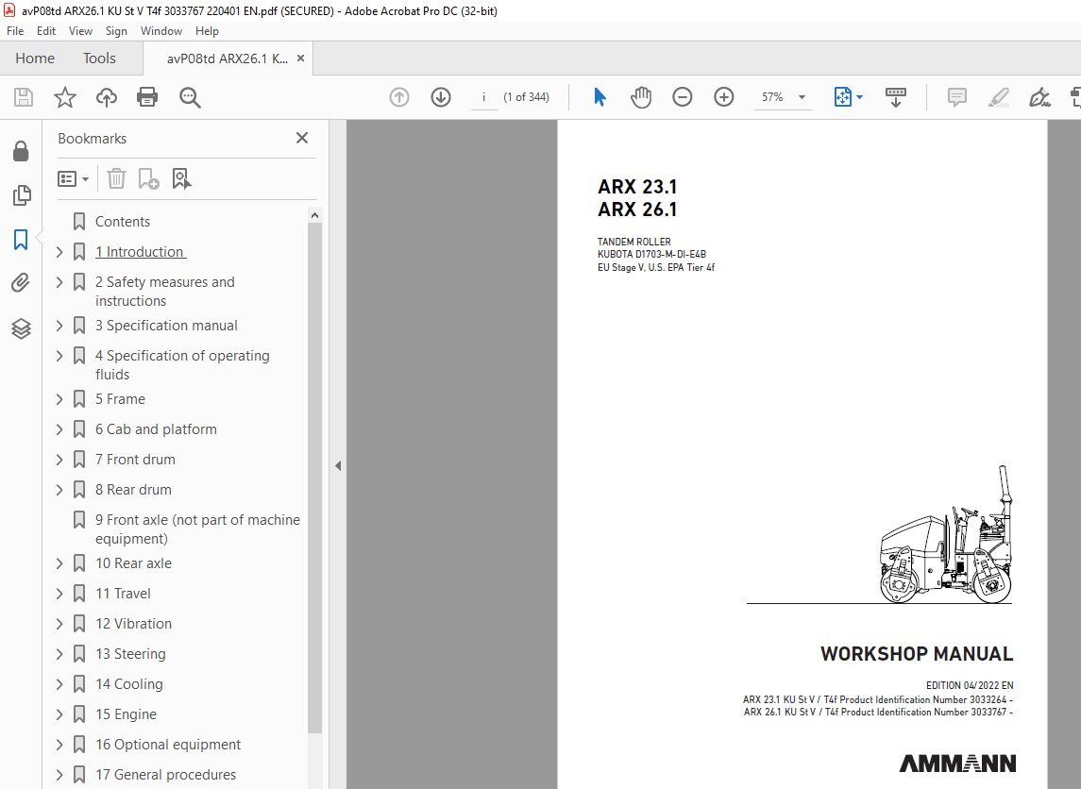Open the Layers panel
Image resolution: width=1081 pixels, height=789 pixels.
point(21,328)
